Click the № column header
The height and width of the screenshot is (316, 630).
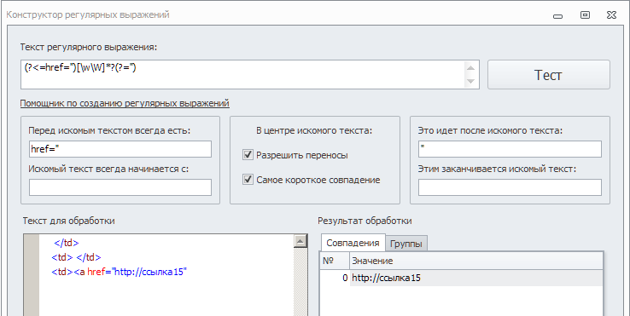(335, 261)
